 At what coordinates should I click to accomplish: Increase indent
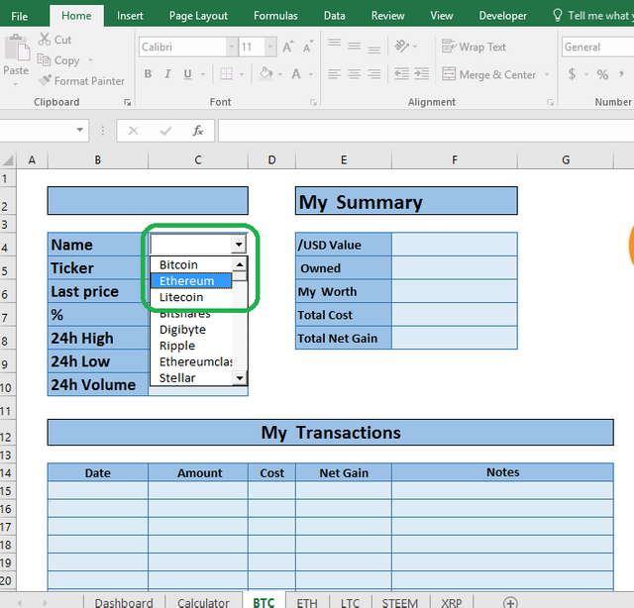pos(422,74)
